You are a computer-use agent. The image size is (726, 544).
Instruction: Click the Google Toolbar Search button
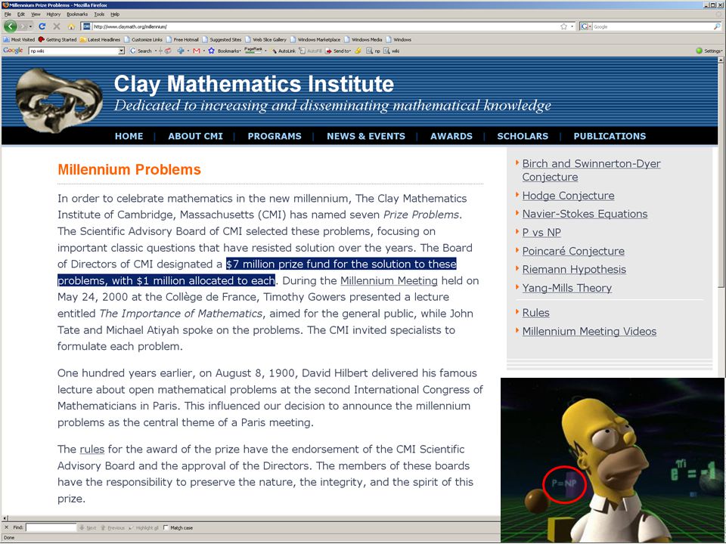pos(141,51)
